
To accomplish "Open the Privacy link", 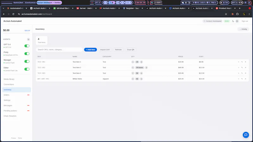I will (x=13, y=138).
